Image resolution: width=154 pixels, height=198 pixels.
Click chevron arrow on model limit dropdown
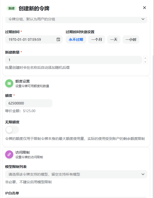coord(143,174)
